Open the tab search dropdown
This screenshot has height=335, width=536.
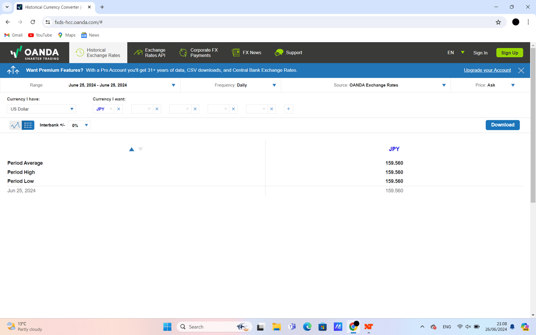7,7
